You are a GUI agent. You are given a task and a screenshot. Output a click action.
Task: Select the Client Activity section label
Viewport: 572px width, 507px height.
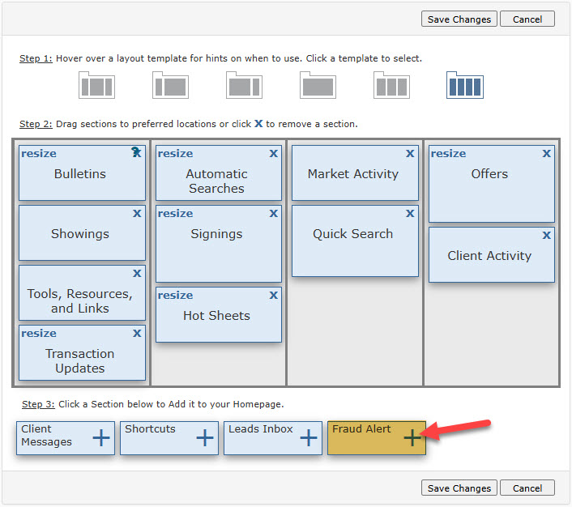click(x=489, y=256)
